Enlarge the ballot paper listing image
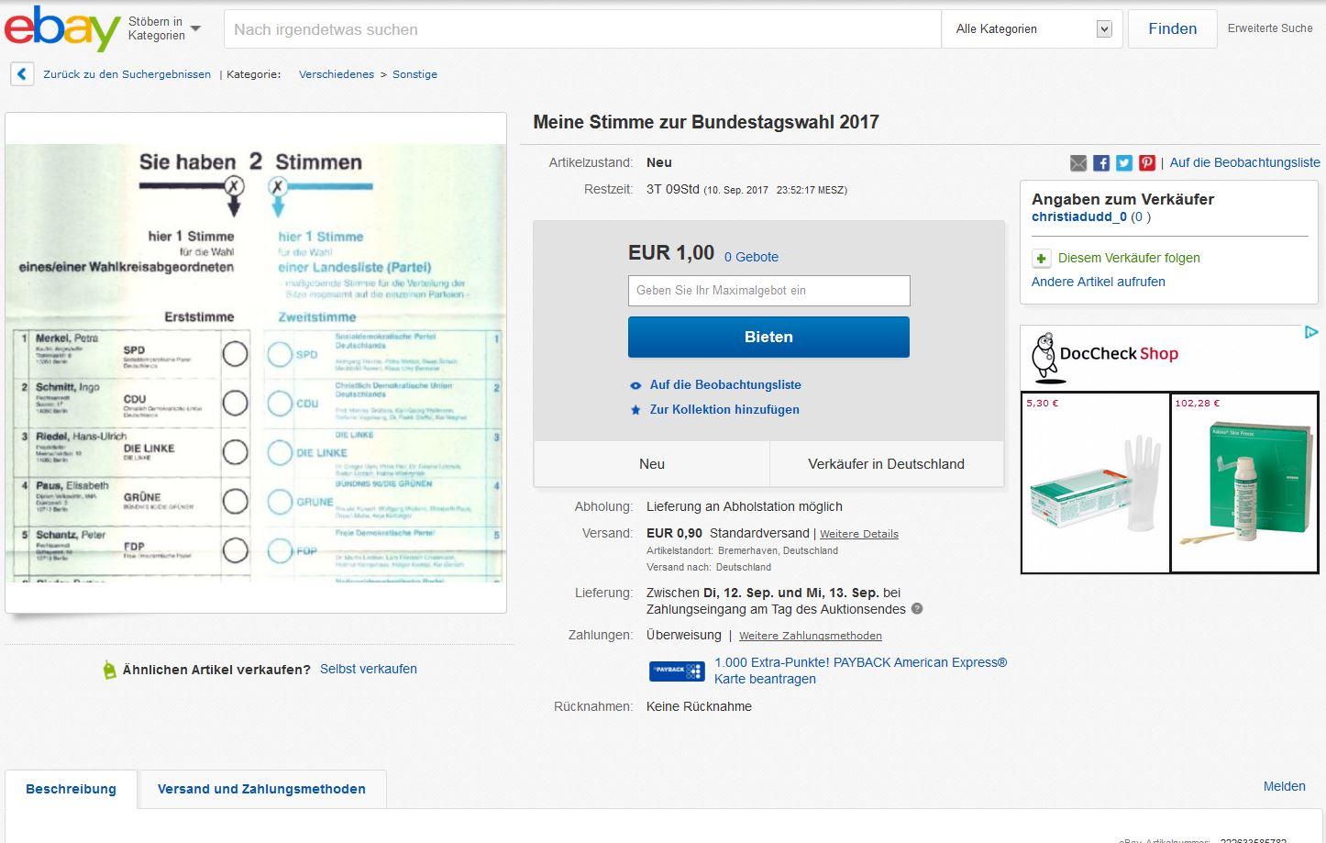The height and width of the screenshot is (843, 1326). [x=256, y=362]
